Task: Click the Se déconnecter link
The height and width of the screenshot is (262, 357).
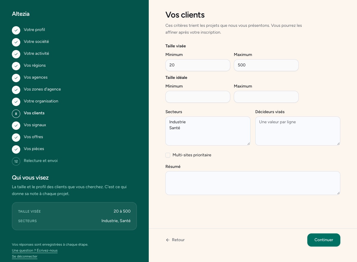Action: (x=25, y=256)
